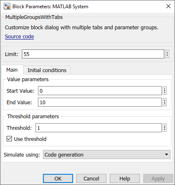Switch to the Main tab
175x185 pixels.
pyautogui.click(x=12, y=70)
